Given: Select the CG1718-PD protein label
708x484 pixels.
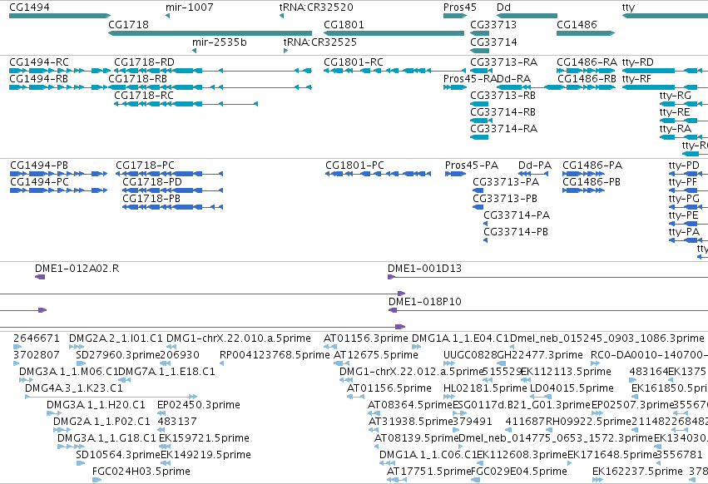Looking at the screenshot, I should [x=152, y=181].
